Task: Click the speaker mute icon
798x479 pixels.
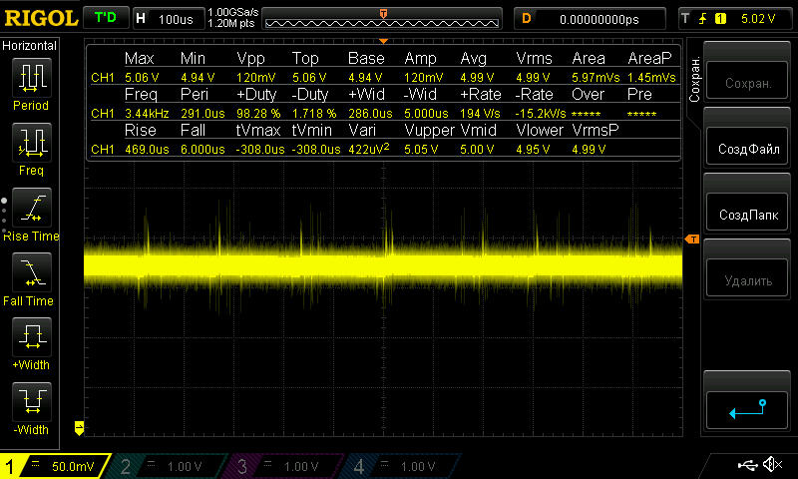Action: [771, 465]
